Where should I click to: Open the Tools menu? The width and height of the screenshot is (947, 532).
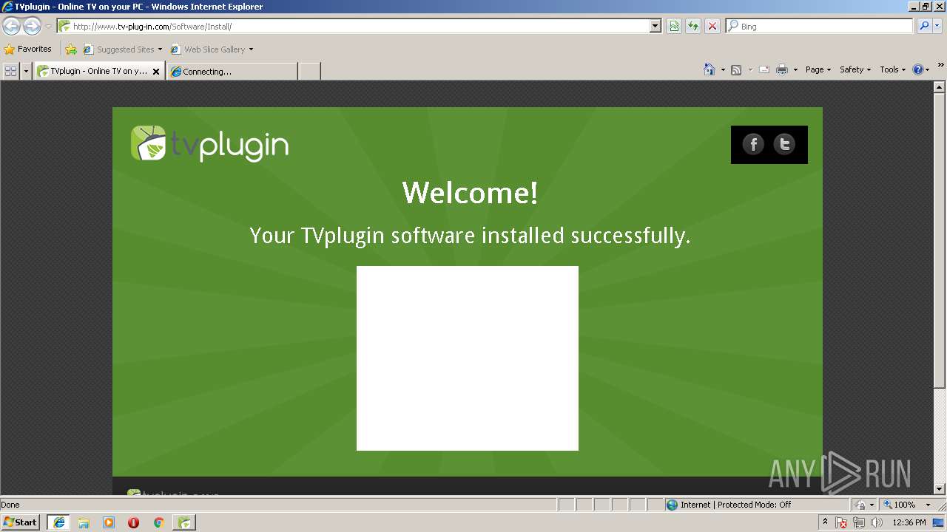(x=892, y=69)
